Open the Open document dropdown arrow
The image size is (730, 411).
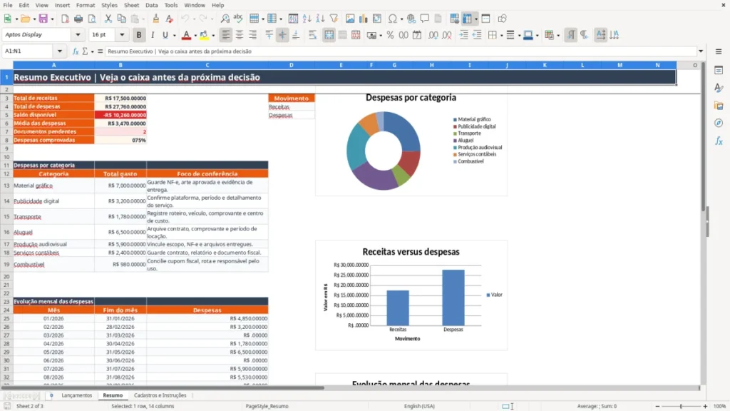click(x=34, y=19)
